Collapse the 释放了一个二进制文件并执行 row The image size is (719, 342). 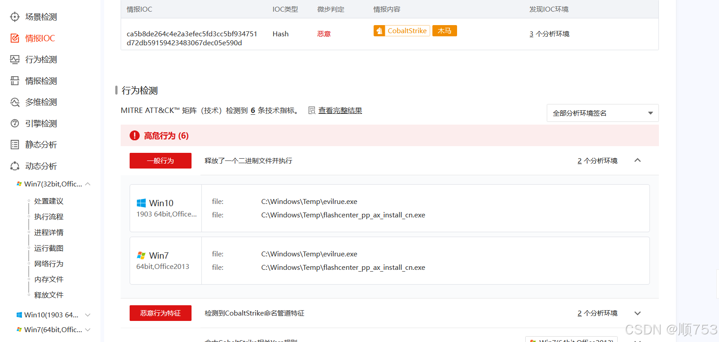click(637, 160)
